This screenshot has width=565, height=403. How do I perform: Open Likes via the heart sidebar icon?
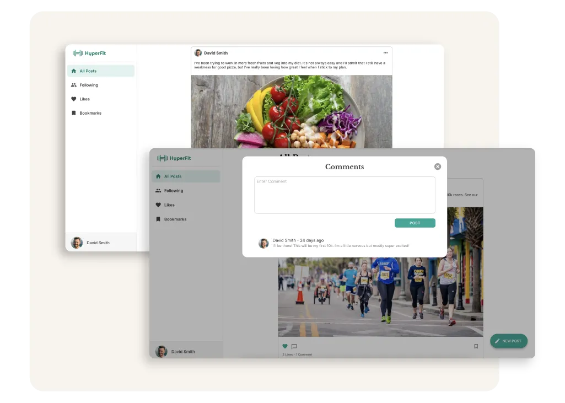(159, 205)
